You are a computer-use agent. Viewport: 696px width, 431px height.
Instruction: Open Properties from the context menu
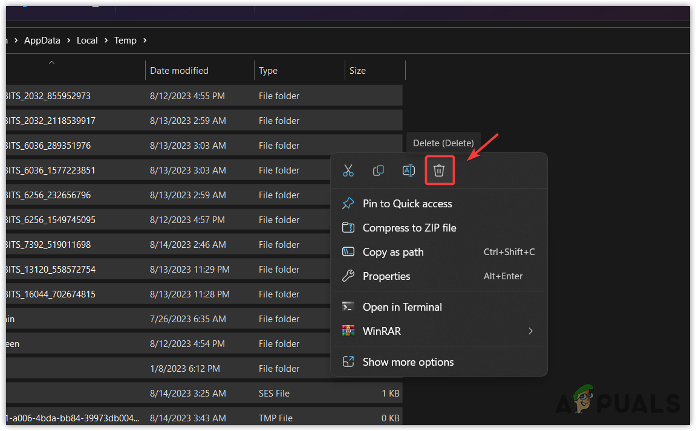point(439,276)
